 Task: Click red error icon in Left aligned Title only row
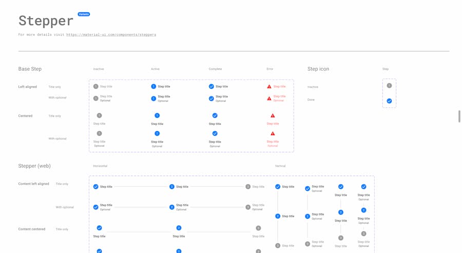[x=269, y=87]
